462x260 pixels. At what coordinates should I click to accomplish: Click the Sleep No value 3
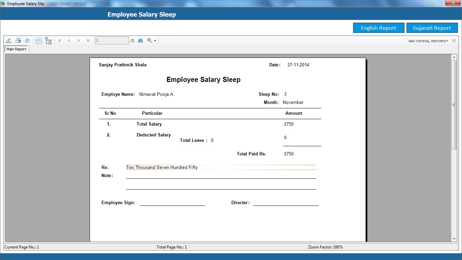tap(285, 94)
